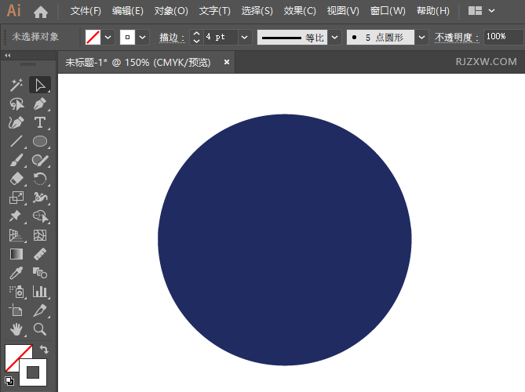This screenshot has width=525, height=392.
Task: Click the Home icon in top bar
Action: click(41, 12)
